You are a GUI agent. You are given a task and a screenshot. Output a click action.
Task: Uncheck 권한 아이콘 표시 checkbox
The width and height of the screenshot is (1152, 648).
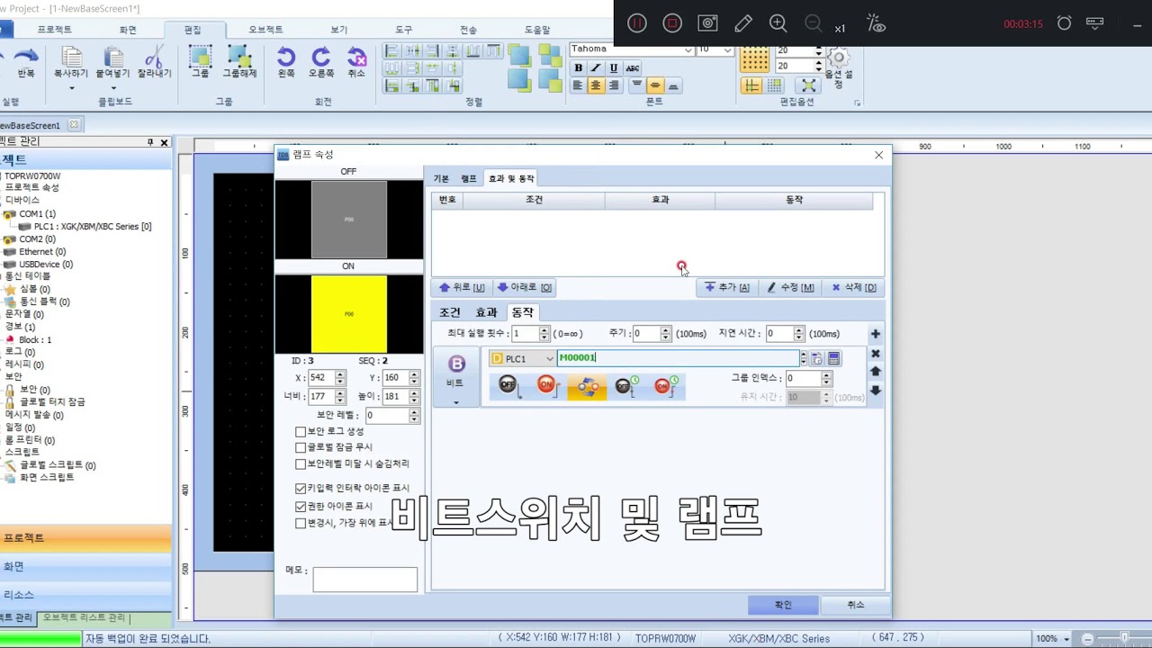[301, 507]
